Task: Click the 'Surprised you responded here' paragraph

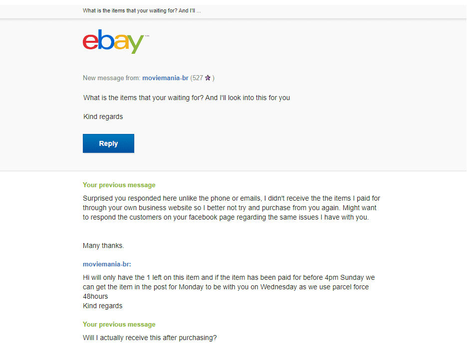Action: click(x=232, y=208)
